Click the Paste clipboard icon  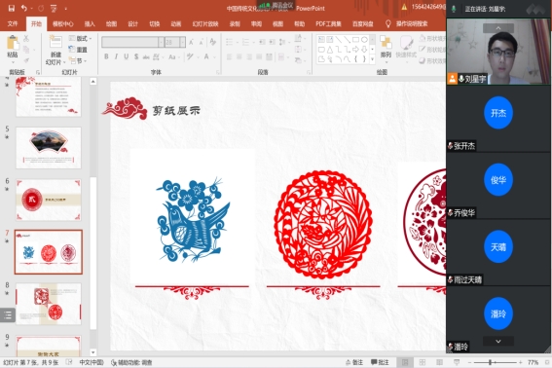tap(13, 43)
